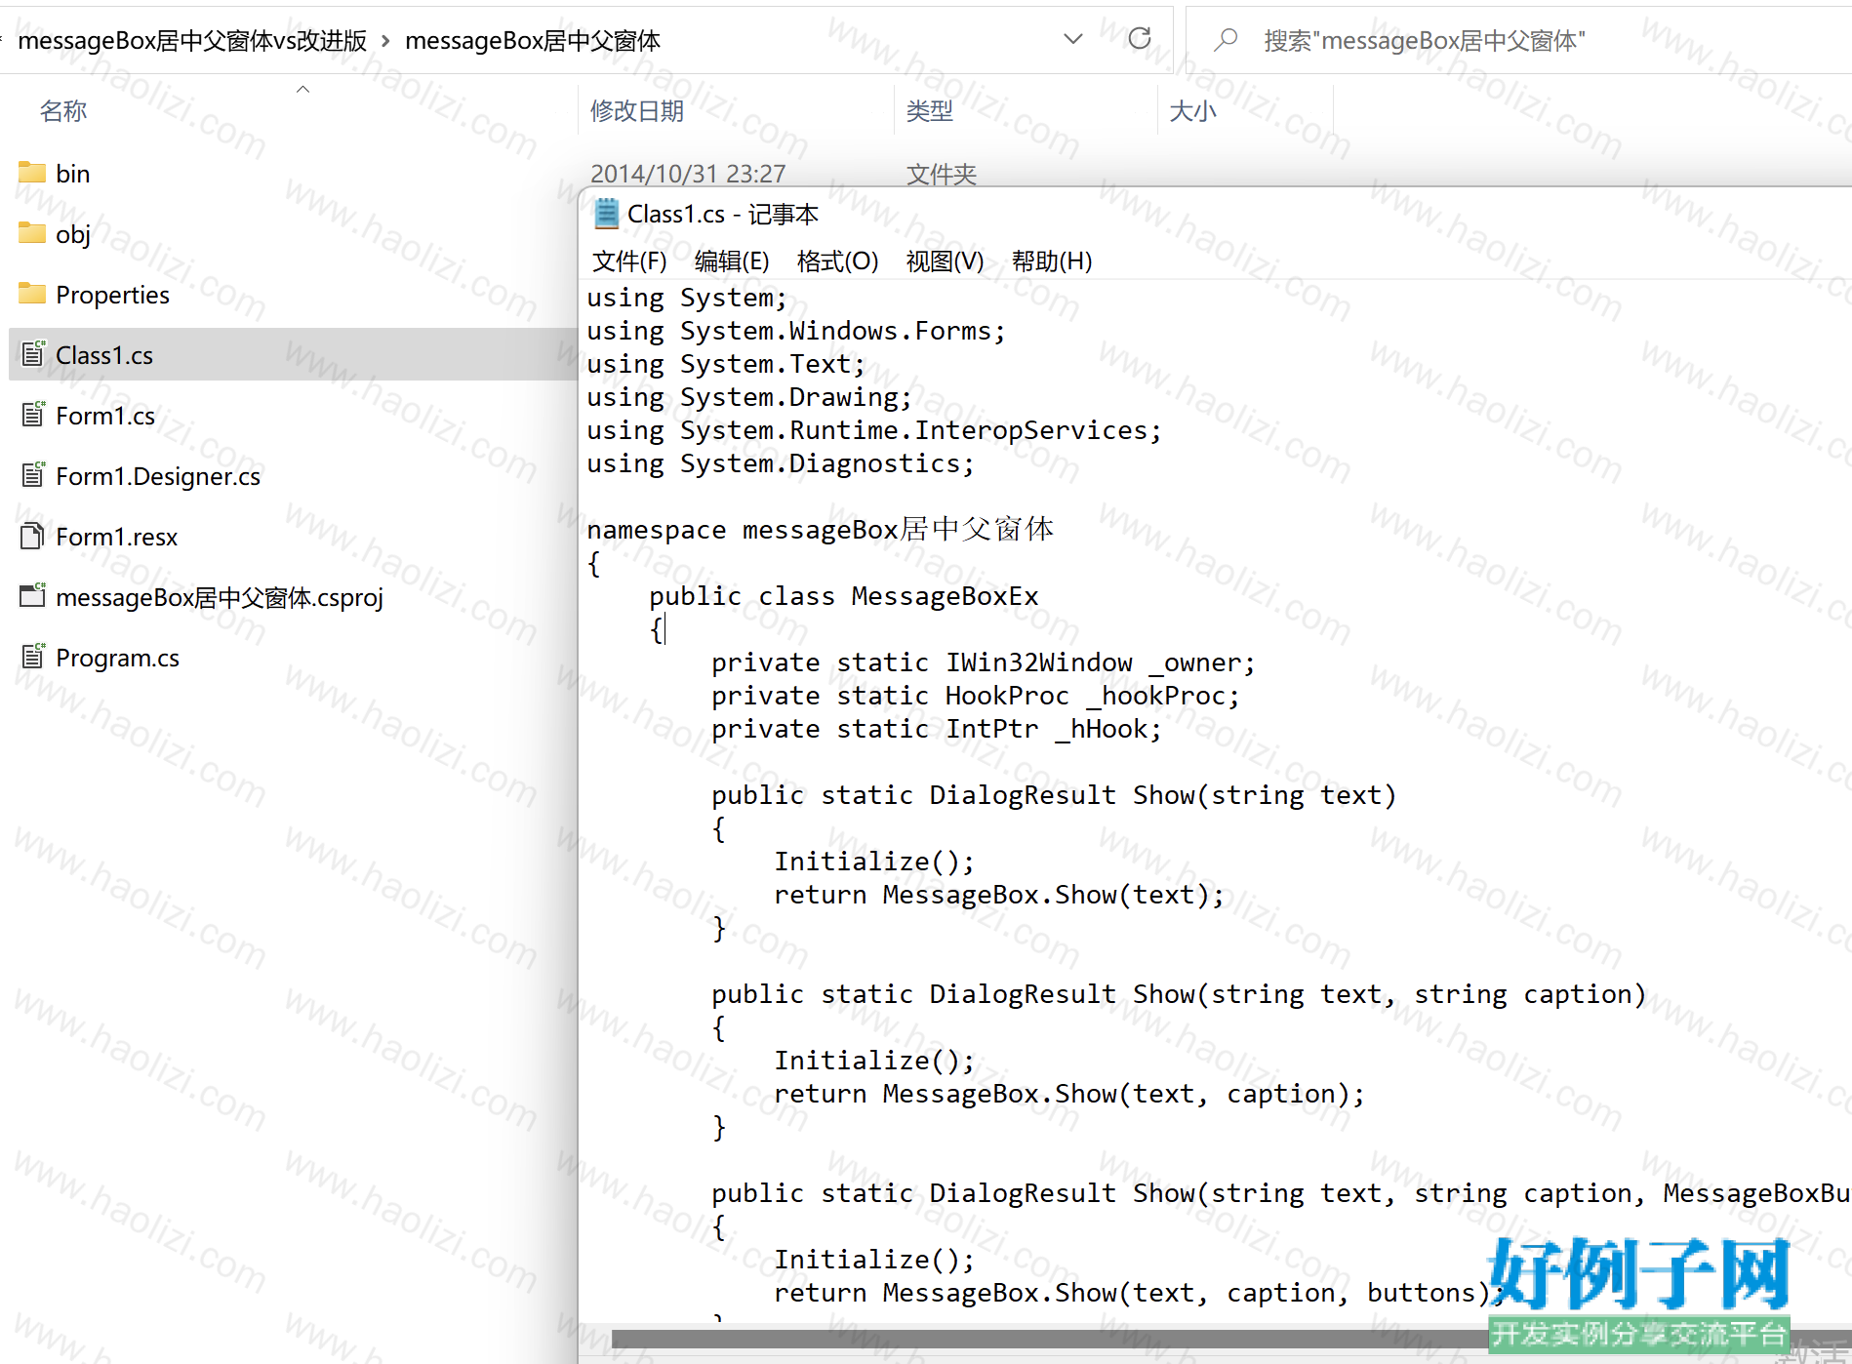Select the bin folder name
Image resolution: width=1852 pixels, height=1364 pixels.
pos(73,174)
